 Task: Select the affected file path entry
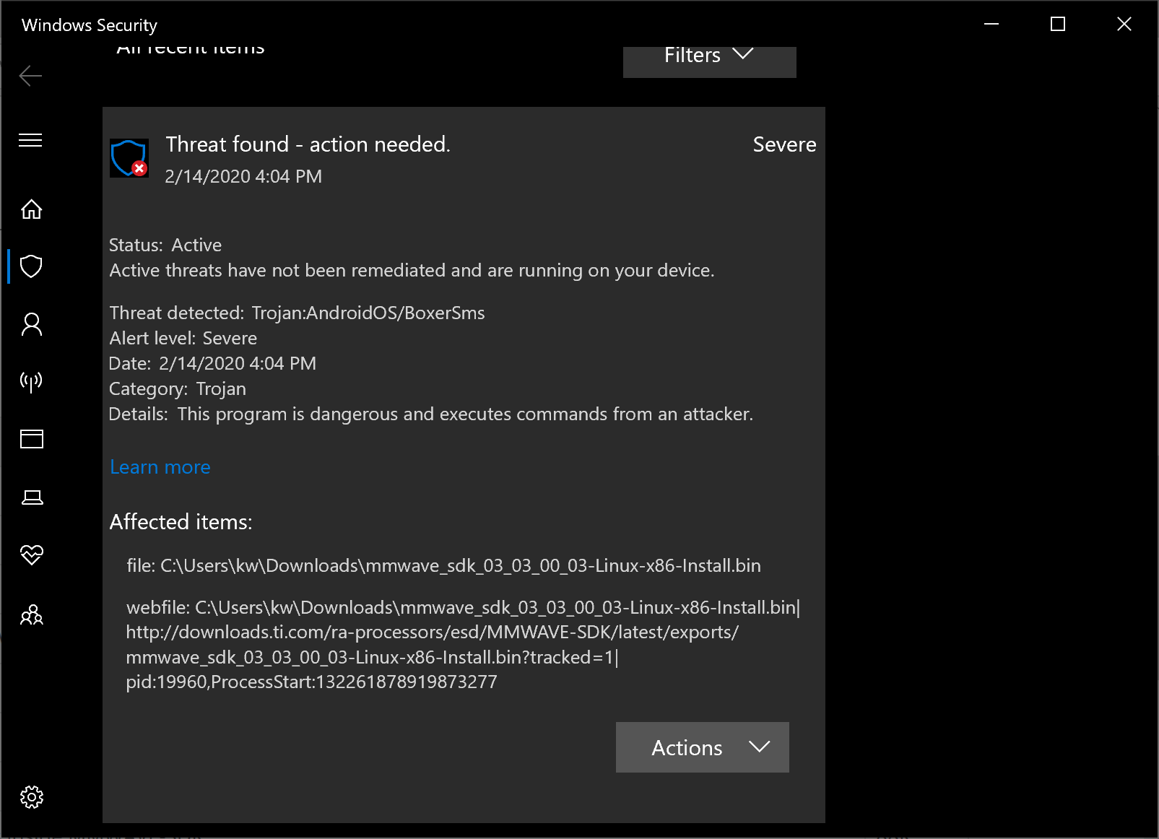[443, 565]
